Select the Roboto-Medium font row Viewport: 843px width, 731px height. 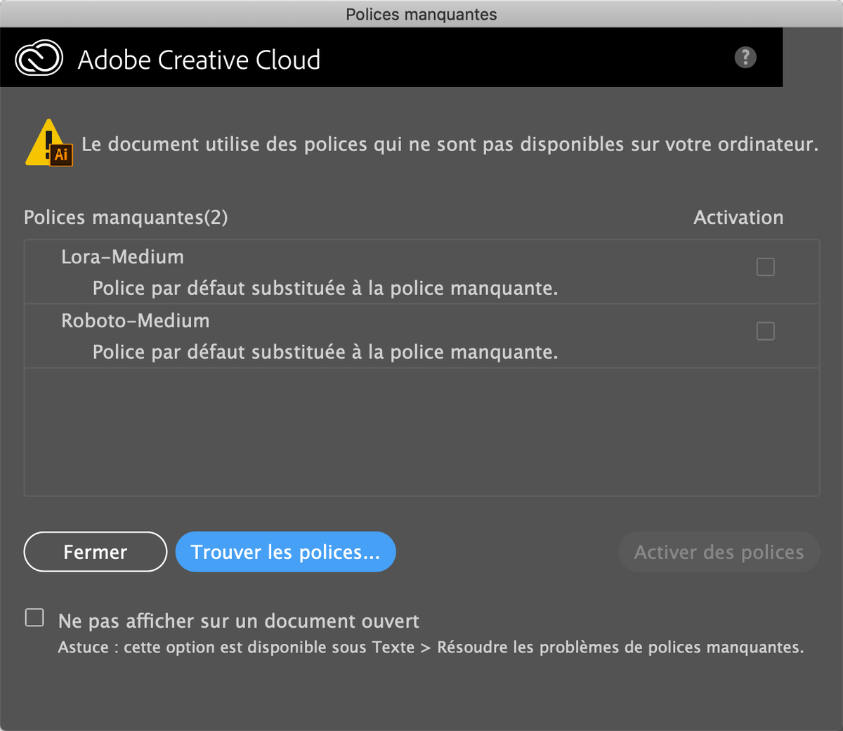pyautogui.click(x=422, y=336)
